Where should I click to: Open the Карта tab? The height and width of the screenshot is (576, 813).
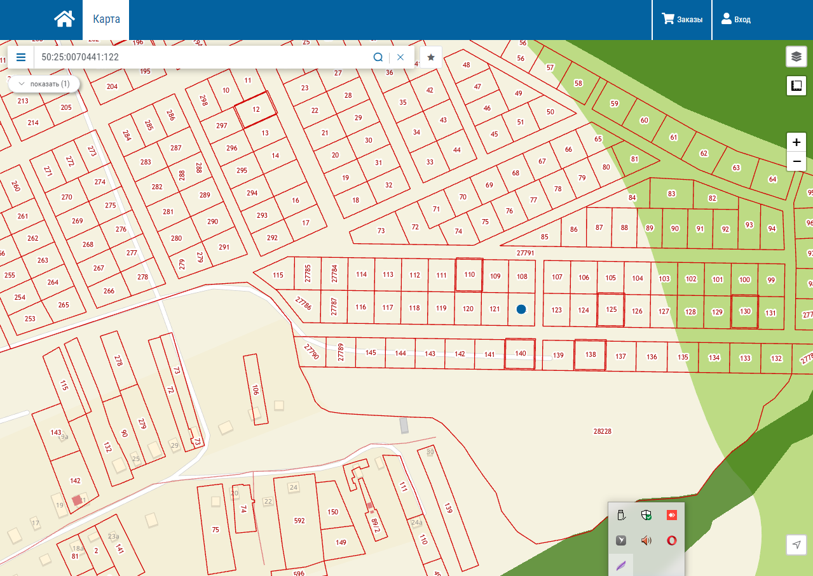[106, 19]
